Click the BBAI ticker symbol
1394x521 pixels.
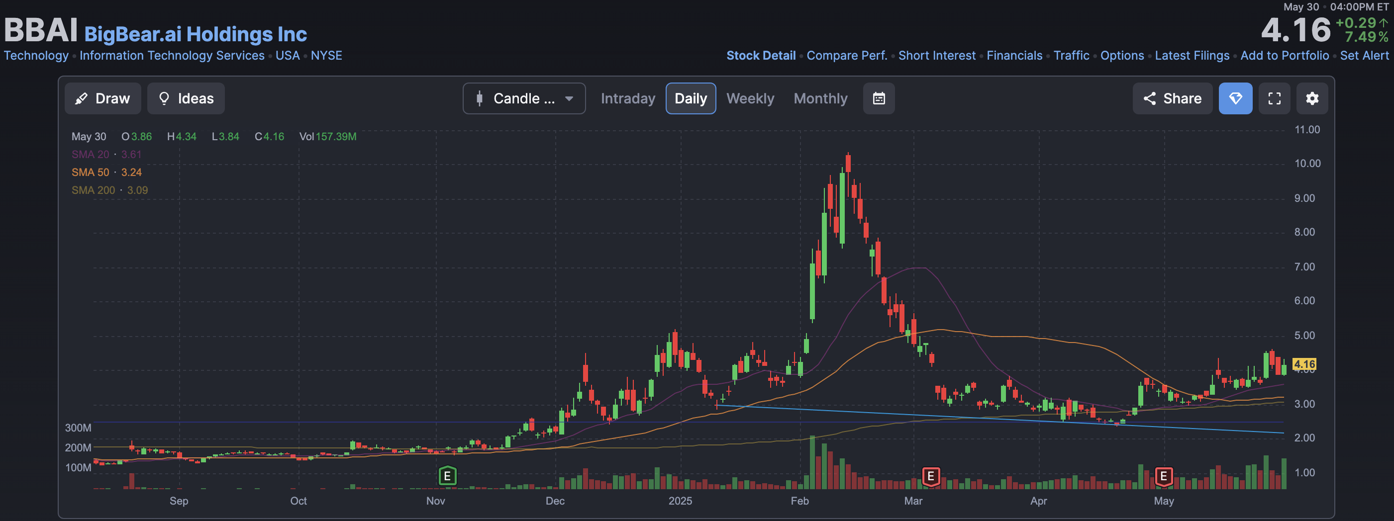coord(41,30)
